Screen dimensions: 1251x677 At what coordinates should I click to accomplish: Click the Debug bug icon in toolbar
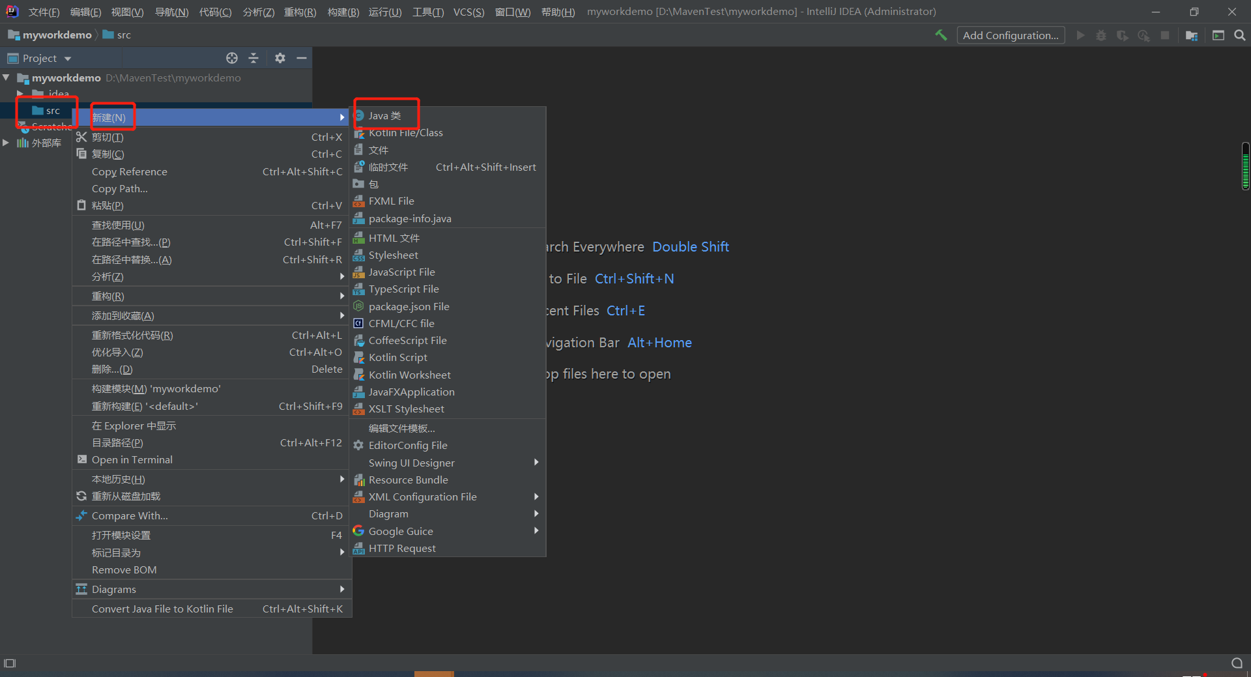point(1101,35)
